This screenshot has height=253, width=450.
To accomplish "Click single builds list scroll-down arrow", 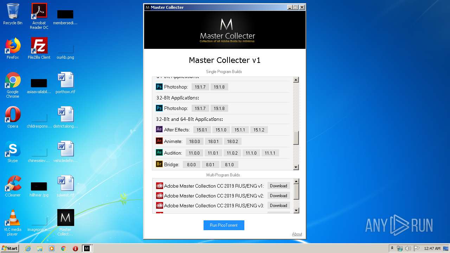I will tap(296, 167).
